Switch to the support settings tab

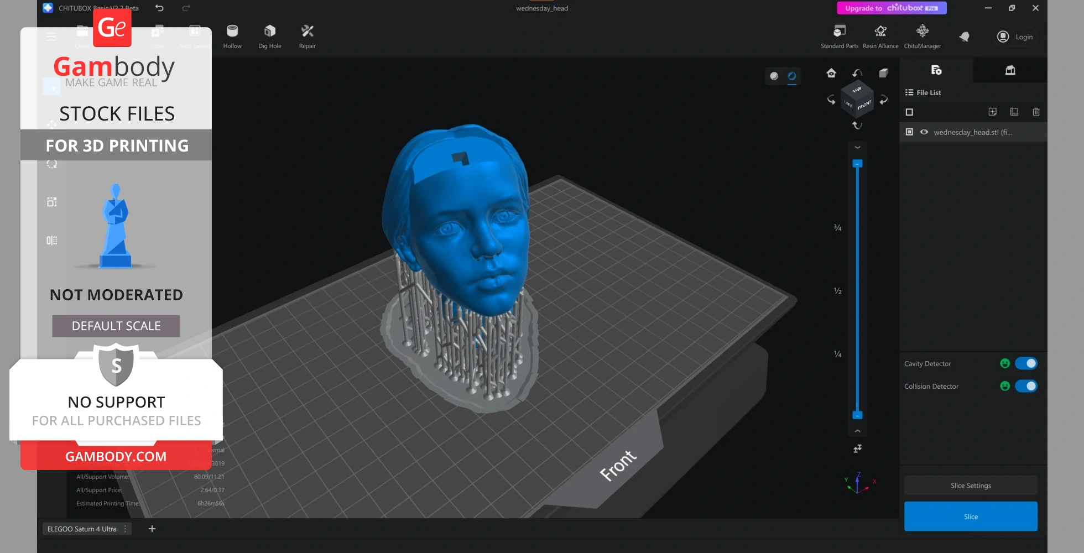(1010, 70)
